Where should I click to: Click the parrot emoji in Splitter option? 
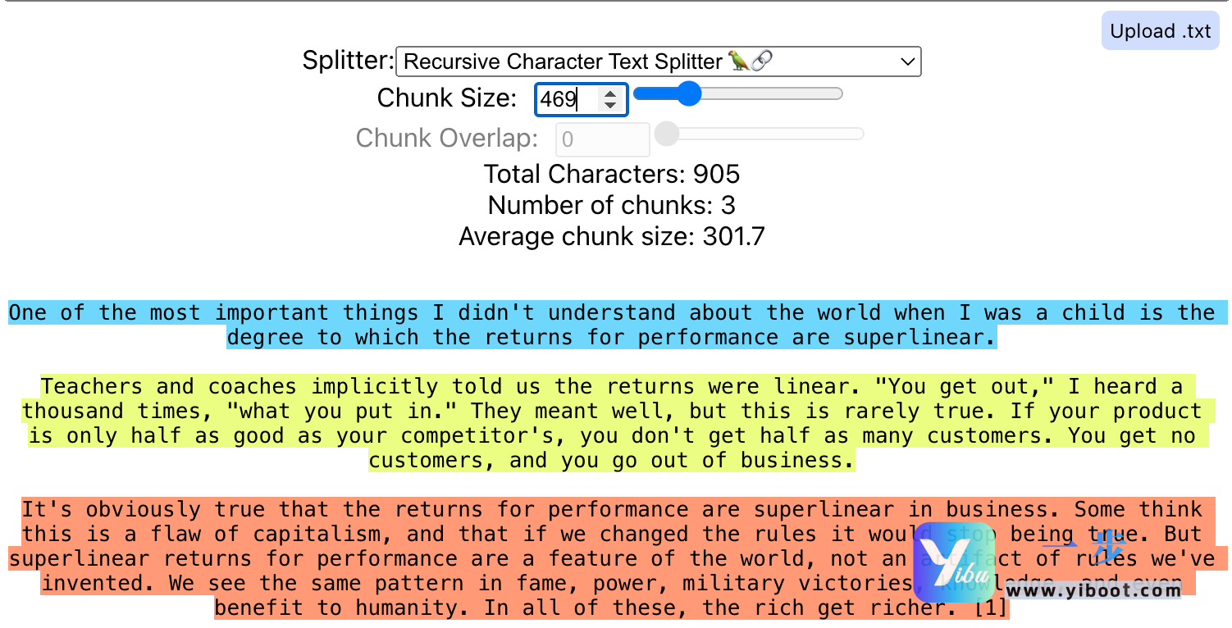coord(738,61)
